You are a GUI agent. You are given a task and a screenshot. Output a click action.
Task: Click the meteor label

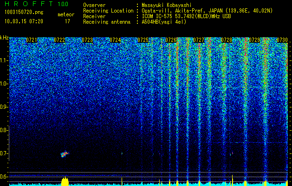(x=66, y=14)
